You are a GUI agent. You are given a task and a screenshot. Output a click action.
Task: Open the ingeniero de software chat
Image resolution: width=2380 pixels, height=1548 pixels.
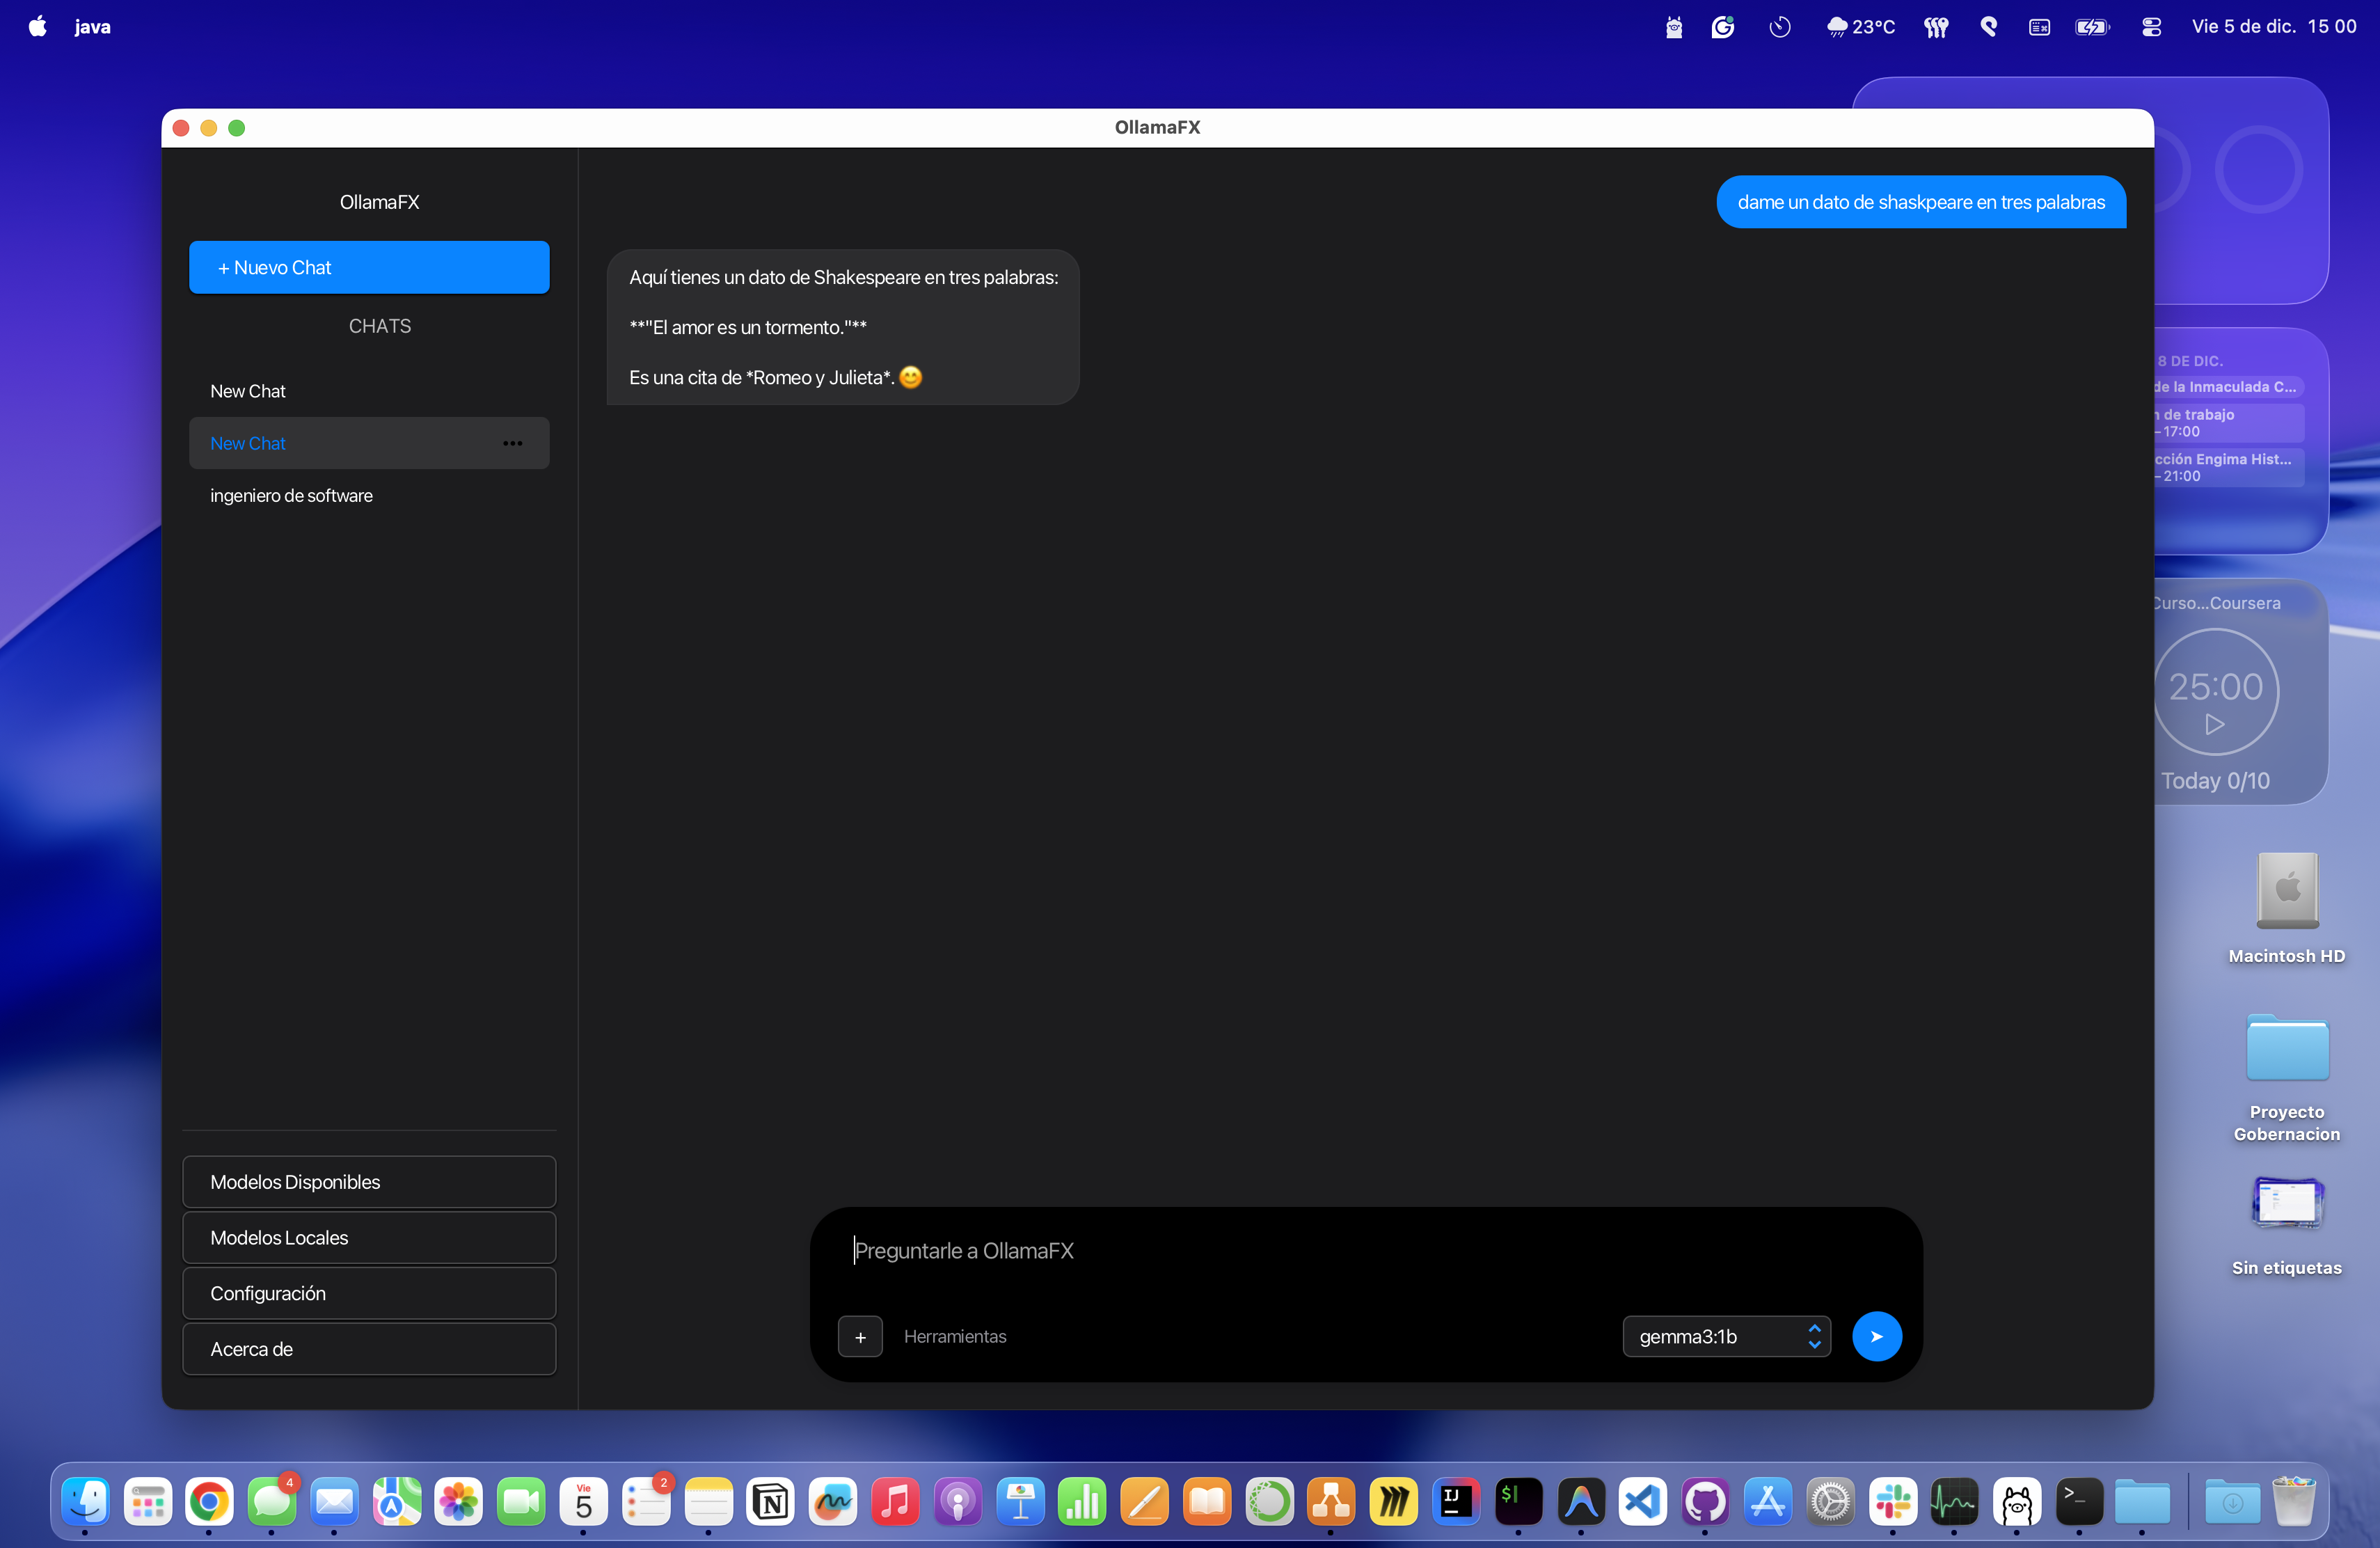[369, 495]
